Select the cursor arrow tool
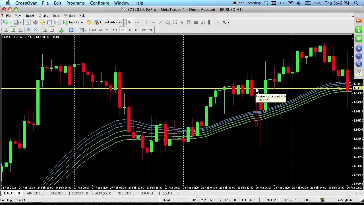Screen dimensions: 364x205 (129, 22)
